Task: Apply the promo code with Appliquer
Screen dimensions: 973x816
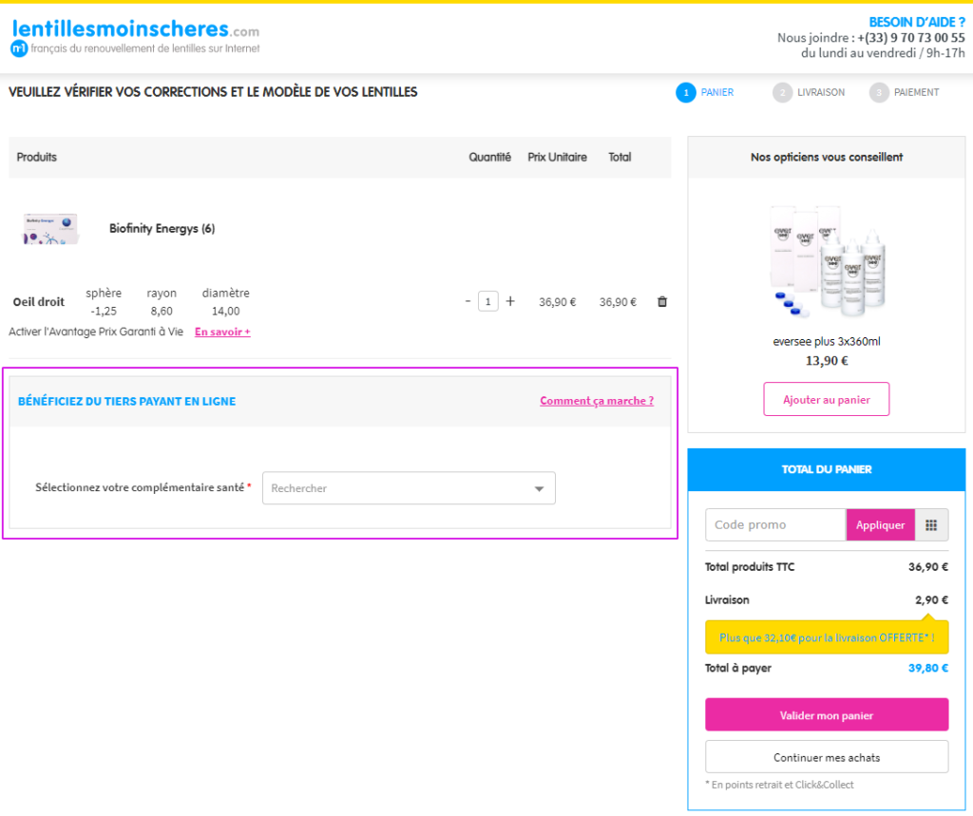Action: [x=880, y=525]
